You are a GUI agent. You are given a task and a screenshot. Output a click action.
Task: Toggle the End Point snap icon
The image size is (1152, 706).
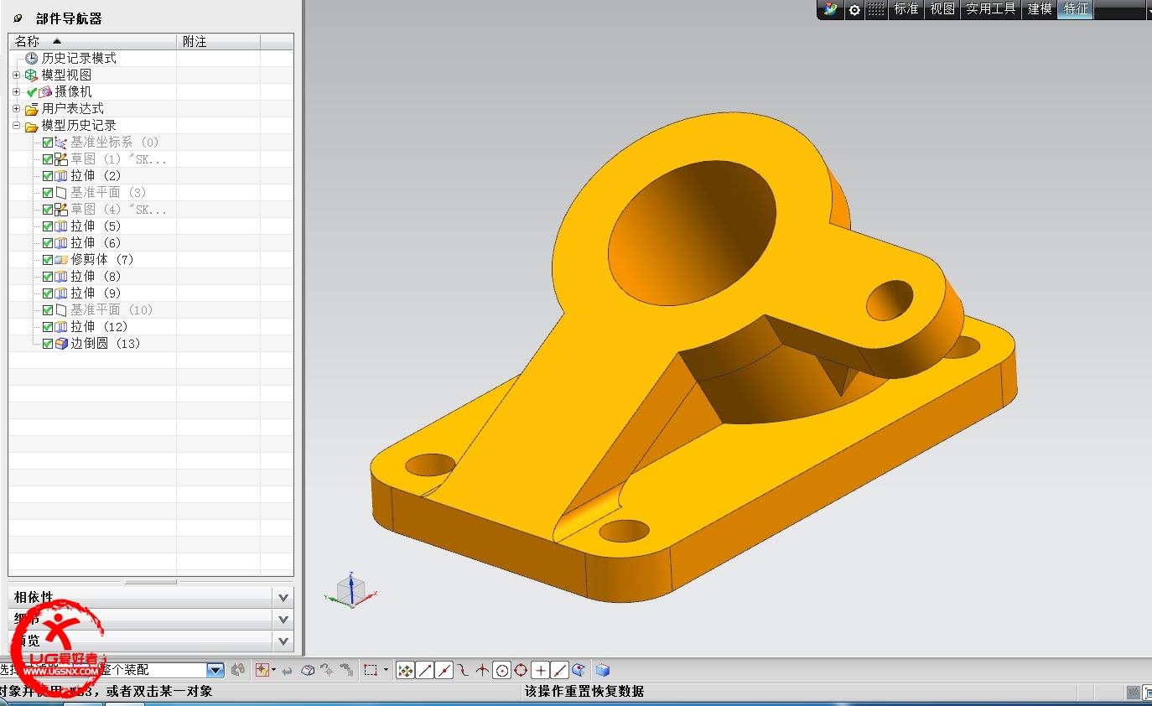(x=425, y=670)
